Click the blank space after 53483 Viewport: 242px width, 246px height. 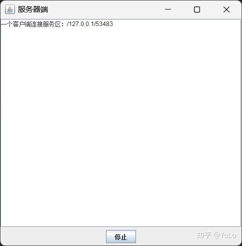(x=176, y=24)
